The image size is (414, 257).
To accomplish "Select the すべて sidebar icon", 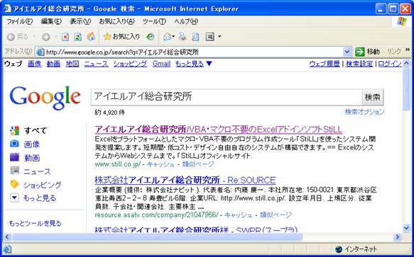I will point(14,130).
